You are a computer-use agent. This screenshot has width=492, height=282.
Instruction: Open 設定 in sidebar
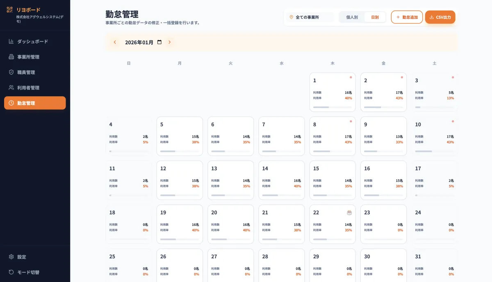pos(35,257)
